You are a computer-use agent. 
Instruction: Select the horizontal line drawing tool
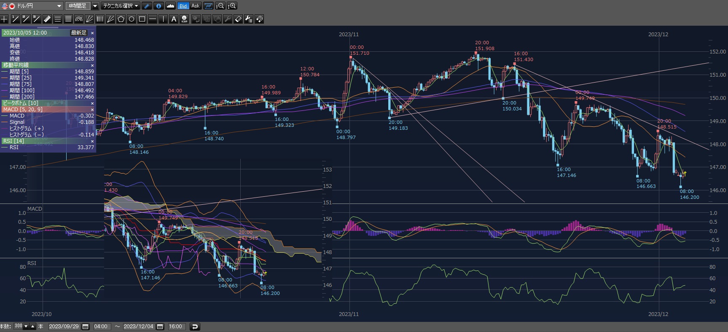tap(153, 19)
